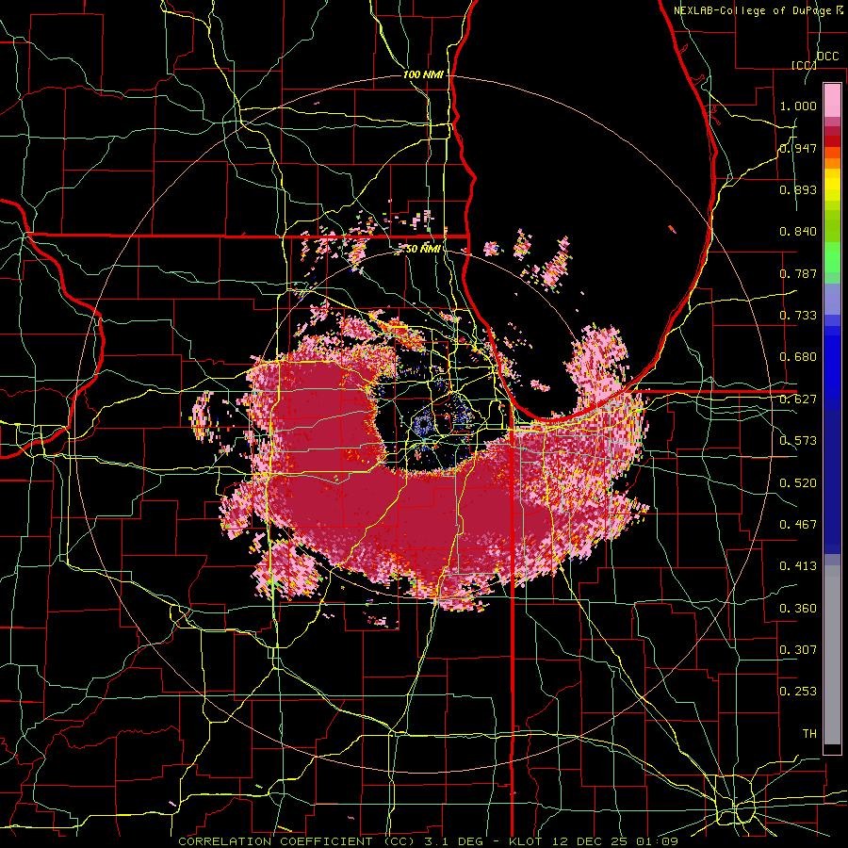Click the CORRELATION COEFFICIENT (CC) caption text
Image resolution: width=848 pixels, height=848 pixels.
[x=297, y=841]
